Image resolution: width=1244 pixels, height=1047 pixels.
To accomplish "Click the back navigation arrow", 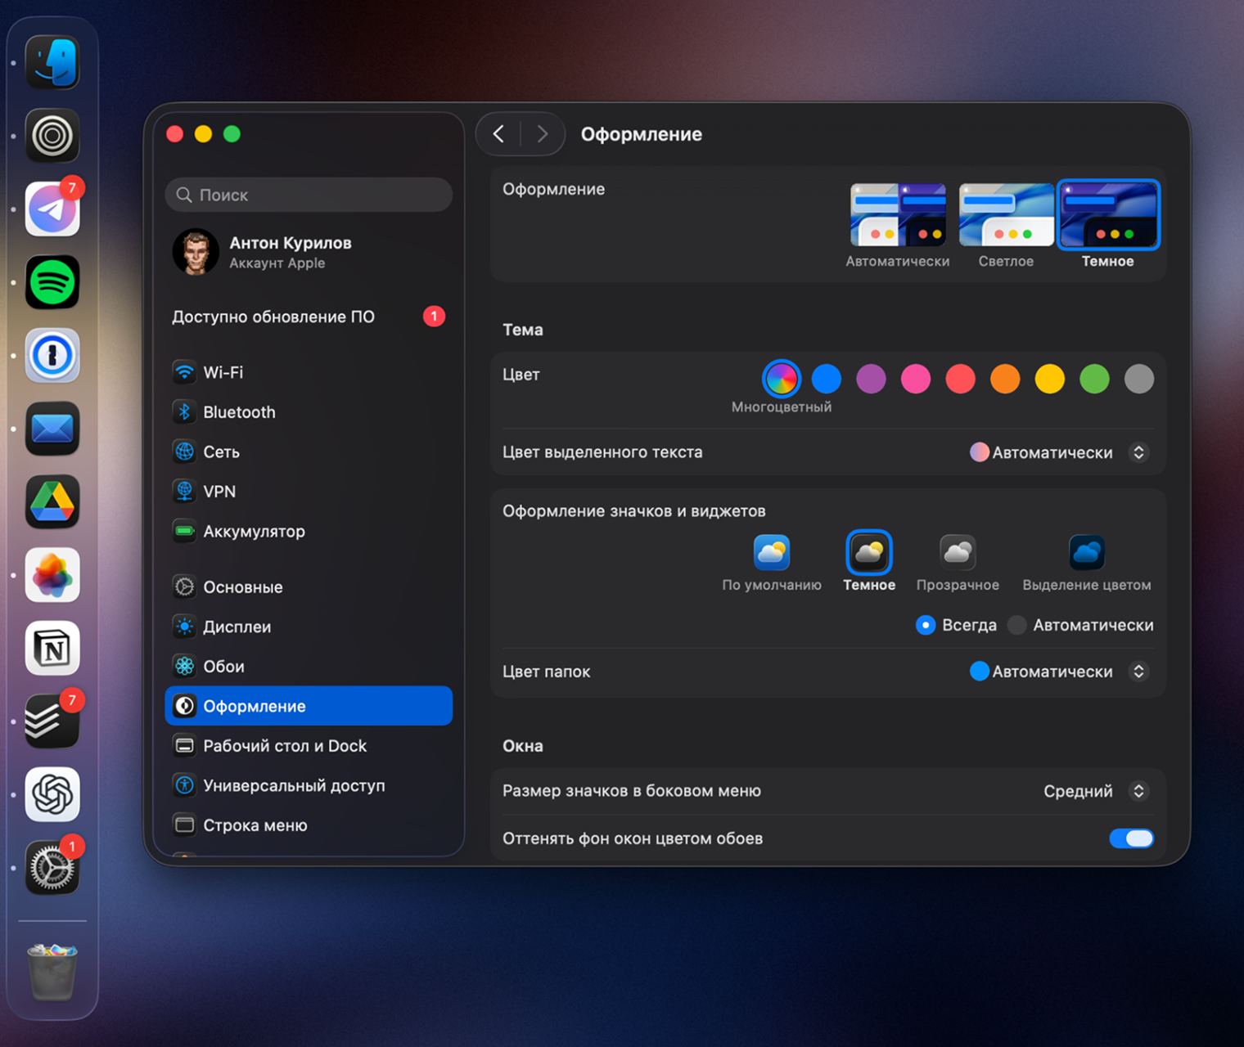I will 498,134.
